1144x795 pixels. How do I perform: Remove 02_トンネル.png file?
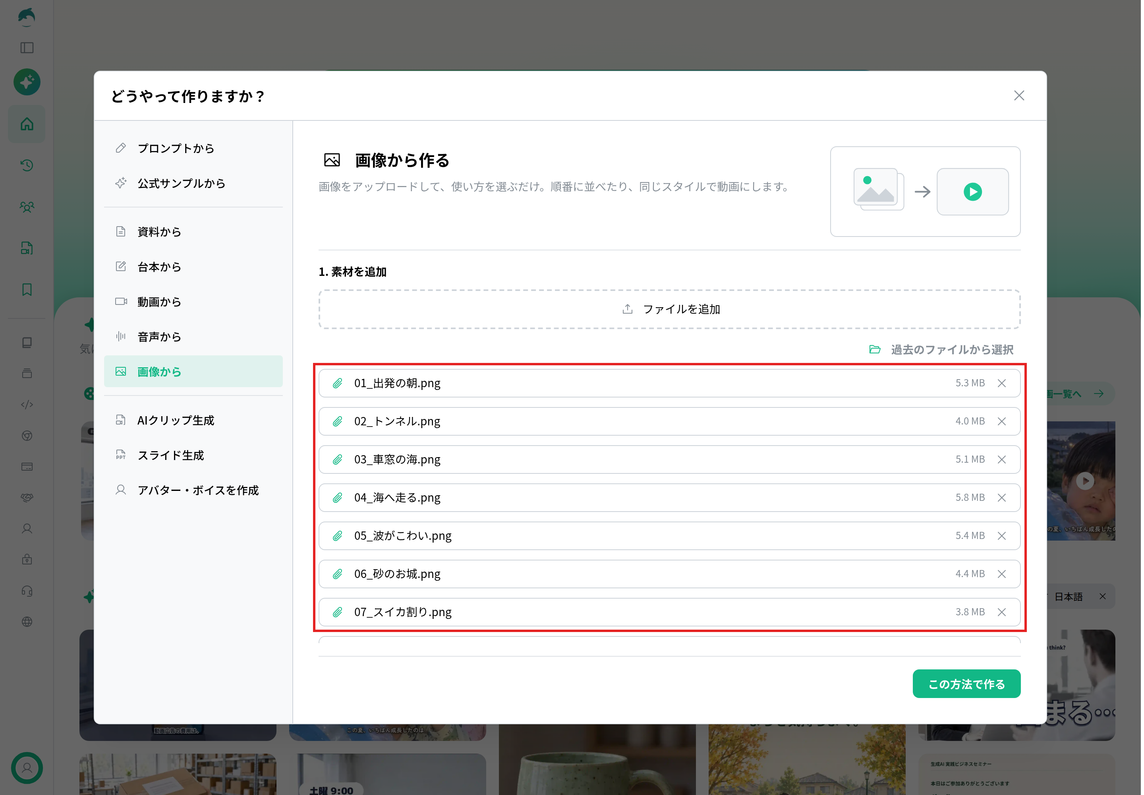tap(1002, 421)
